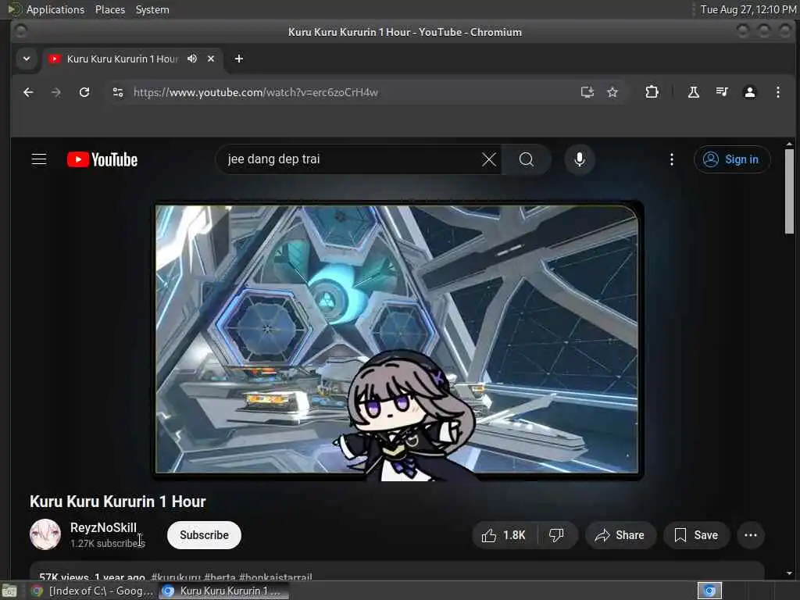
Task: Open the #herta hashtag link
Action: pos(220,577)
